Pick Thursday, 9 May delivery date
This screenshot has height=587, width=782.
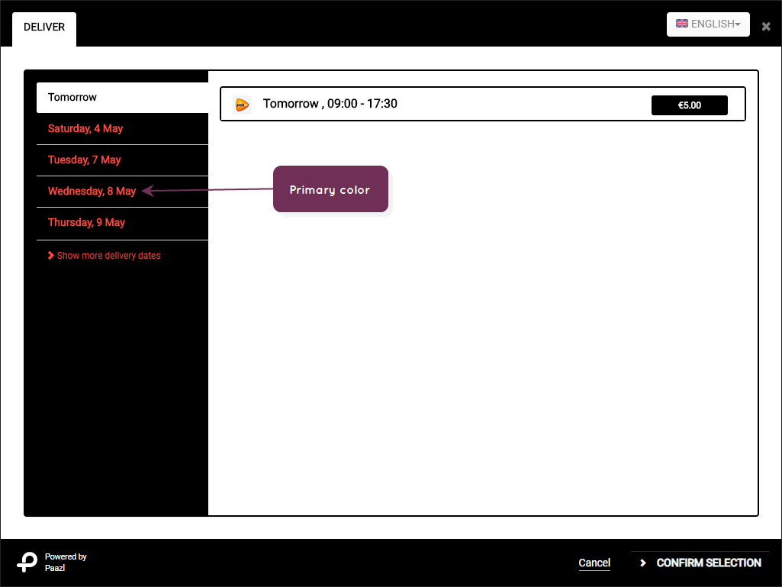[x=122, y=223]
